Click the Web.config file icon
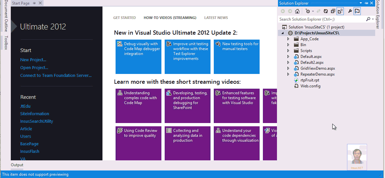 click(x=296, y=86)
